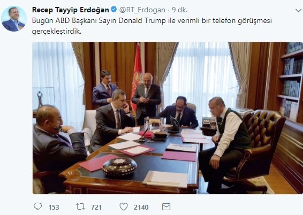View the 721 retweets count
Image resolution: width=303 pixels, height=215 pixels.
click(96, 207)
